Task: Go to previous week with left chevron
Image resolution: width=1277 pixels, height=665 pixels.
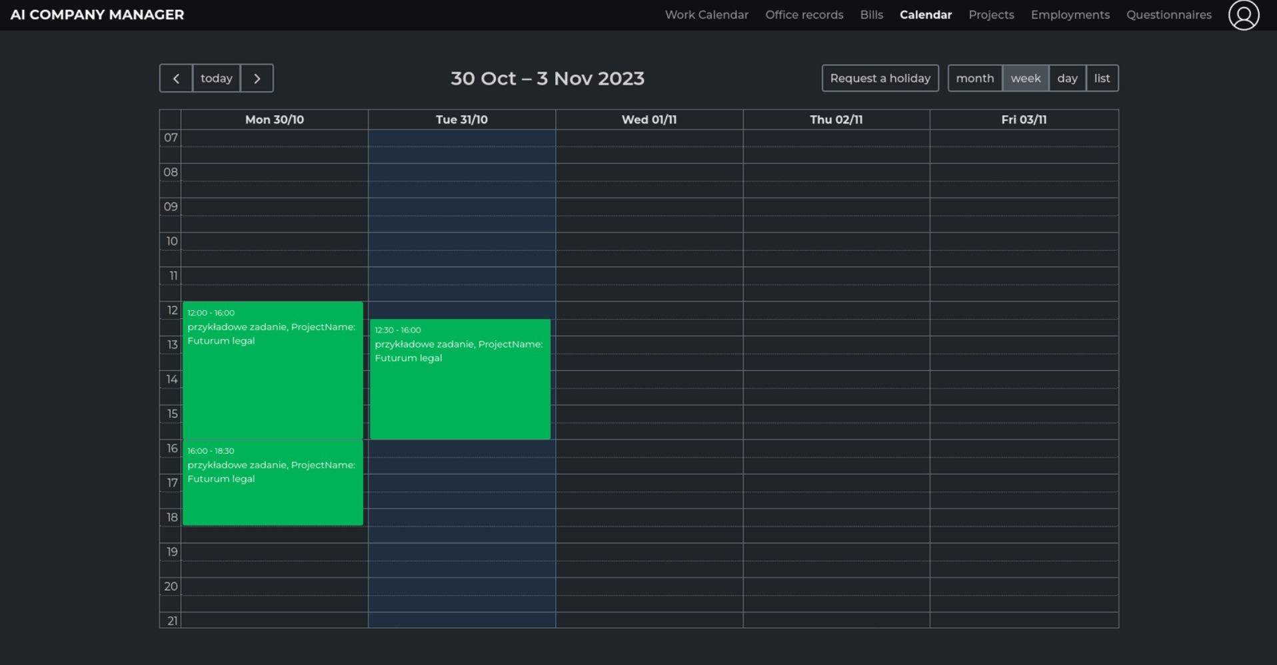Action: [176, 79]
